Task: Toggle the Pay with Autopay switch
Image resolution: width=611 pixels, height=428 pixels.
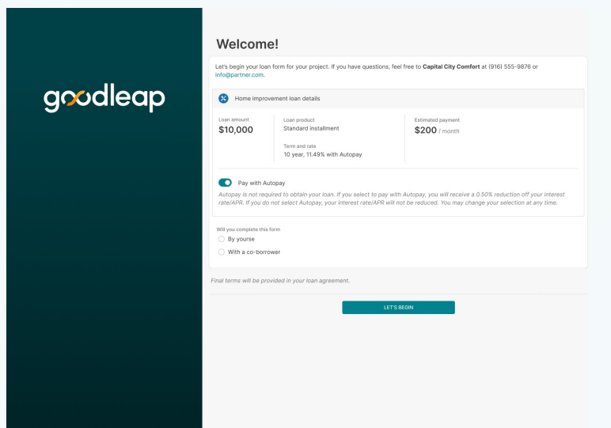Action: [x=225, y=183]
